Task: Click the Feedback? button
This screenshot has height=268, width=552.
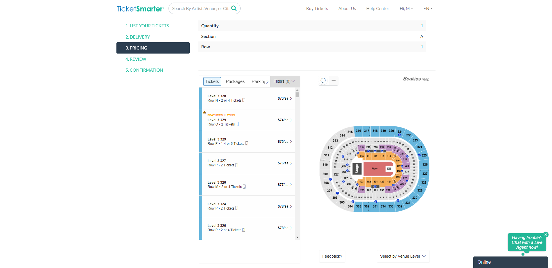Action: pos(332,256)
